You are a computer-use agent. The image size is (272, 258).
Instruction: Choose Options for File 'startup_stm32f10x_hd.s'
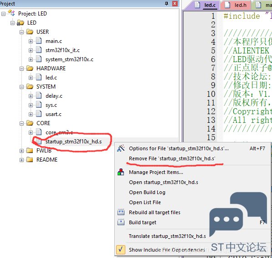(x=193, y=148)
